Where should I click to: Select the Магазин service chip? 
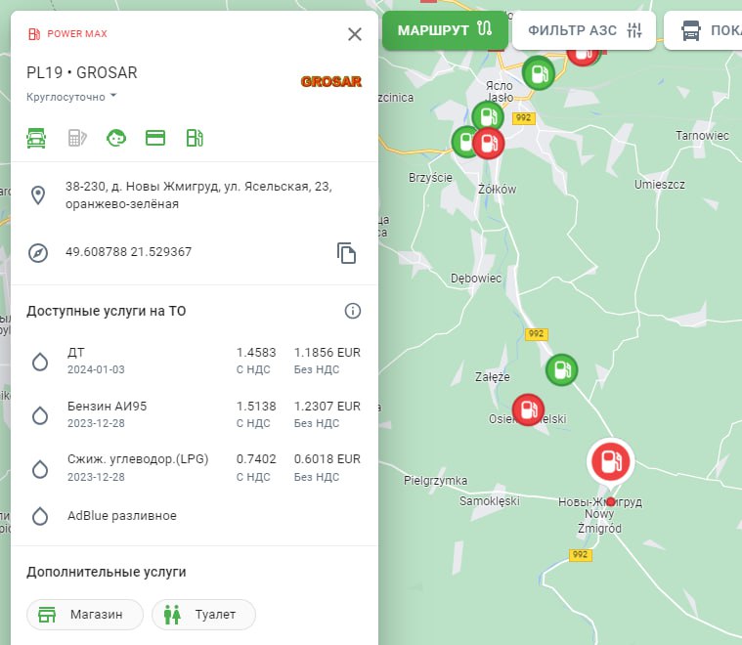click(x=85, y=615)
